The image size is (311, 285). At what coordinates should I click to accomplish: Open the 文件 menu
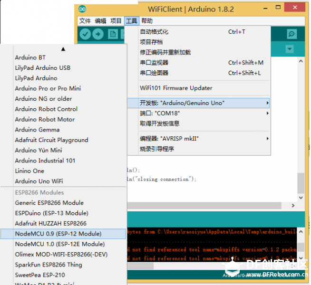click(85, 21)
